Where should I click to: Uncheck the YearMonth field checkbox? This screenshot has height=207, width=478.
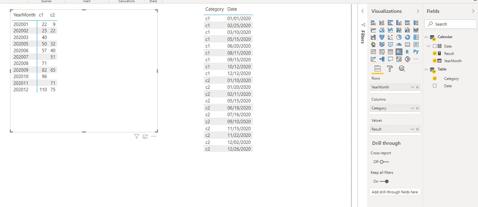[435, 61]
